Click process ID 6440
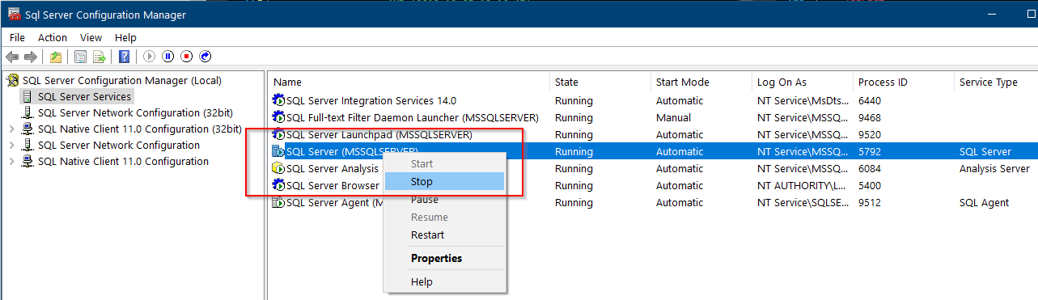Screen dimensions: 1038x300 coord(869,100)
